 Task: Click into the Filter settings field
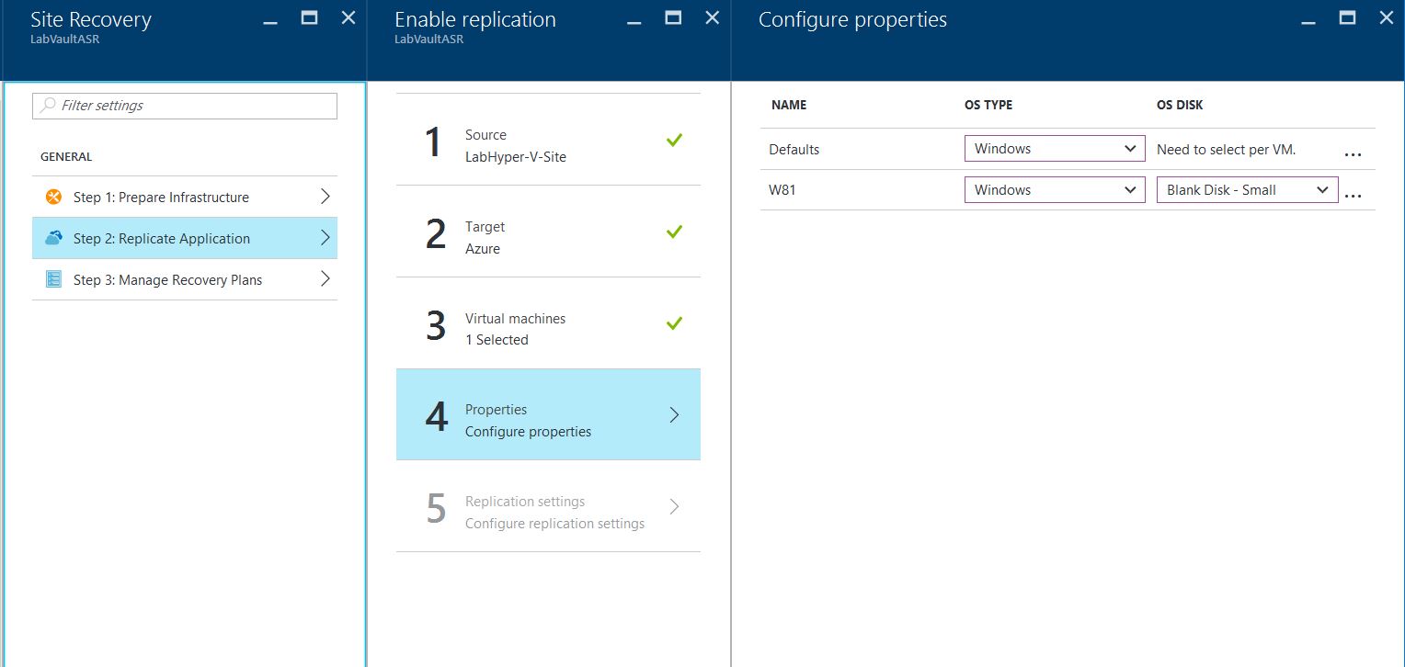(x=193, y=106)
